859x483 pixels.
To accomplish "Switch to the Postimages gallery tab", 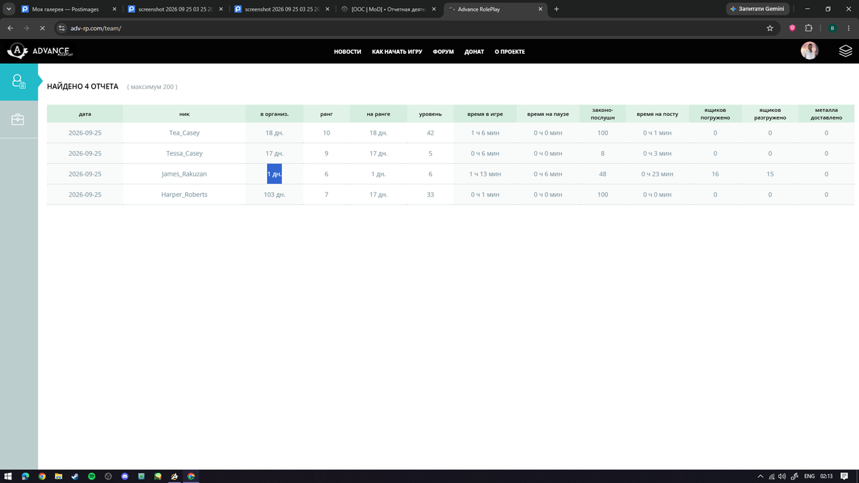I will tap(68, 9).
